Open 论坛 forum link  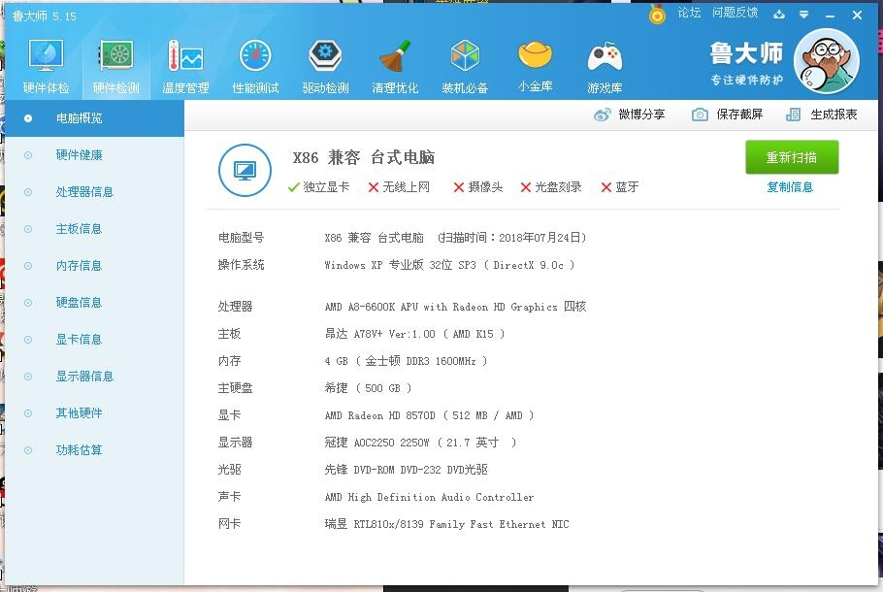click(689, 13)
